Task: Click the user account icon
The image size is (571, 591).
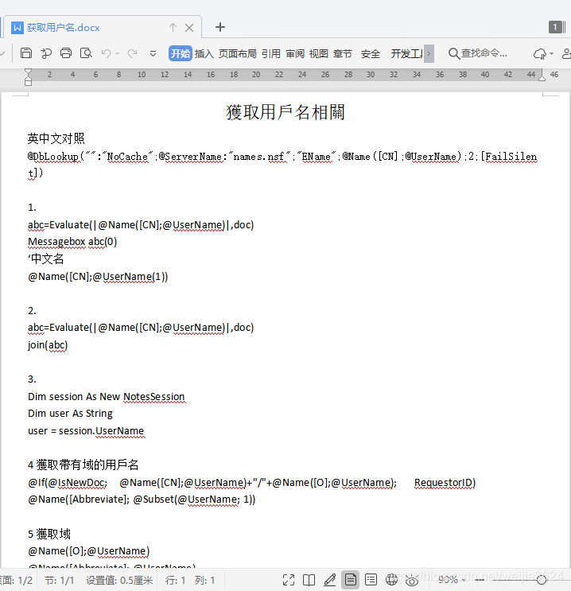Action: [x=566, y=53]
